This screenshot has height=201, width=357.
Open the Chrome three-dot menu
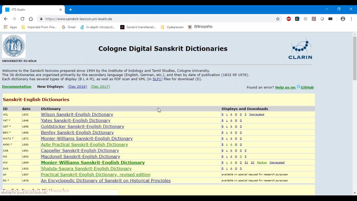(x=351, y=19)
